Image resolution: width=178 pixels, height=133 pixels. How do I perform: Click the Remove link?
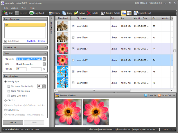click(x=42, y=41)
